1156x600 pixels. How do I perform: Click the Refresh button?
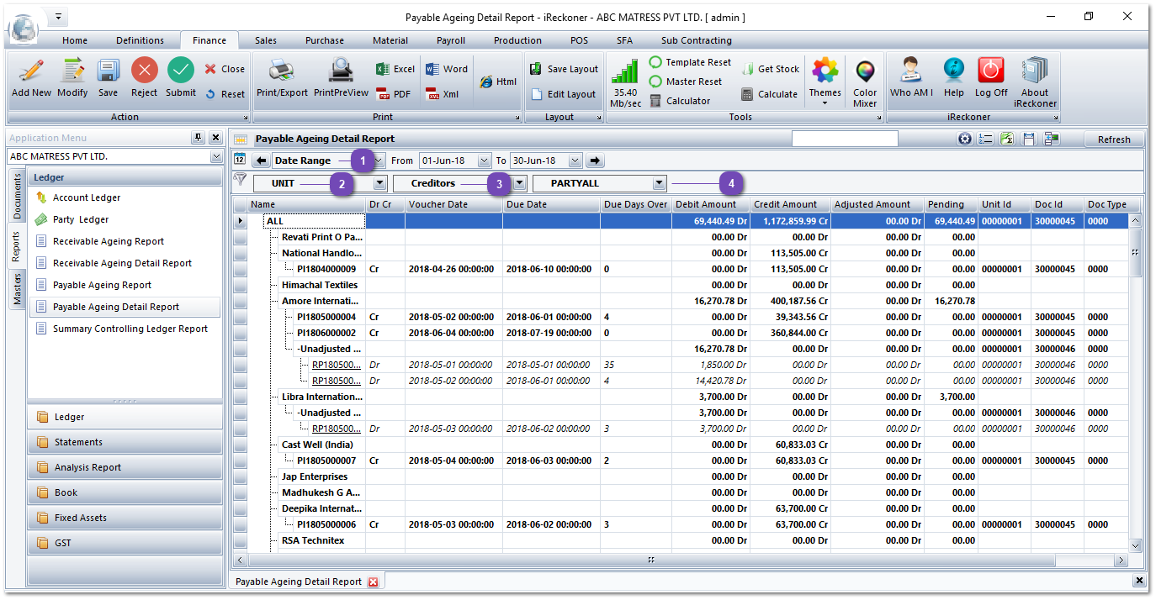(1112, 139)
